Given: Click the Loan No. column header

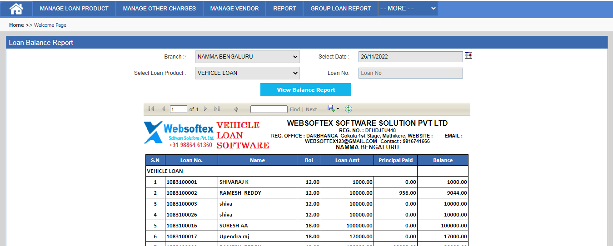Looking at the screenshot, I should [x=191, y=160].
